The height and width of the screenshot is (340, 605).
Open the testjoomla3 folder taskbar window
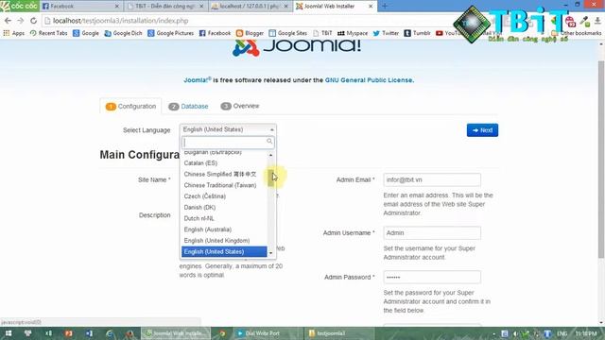point(338,333)
